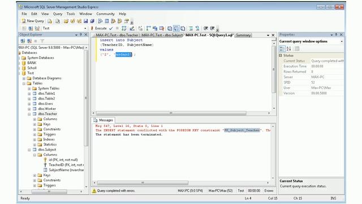
Task: Click the Execute query button
Action: coord(98,28)
